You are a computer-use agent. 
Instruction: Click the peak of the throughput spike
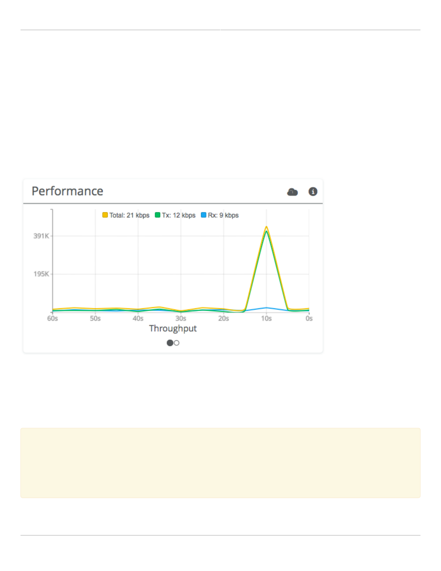[266, 227]
